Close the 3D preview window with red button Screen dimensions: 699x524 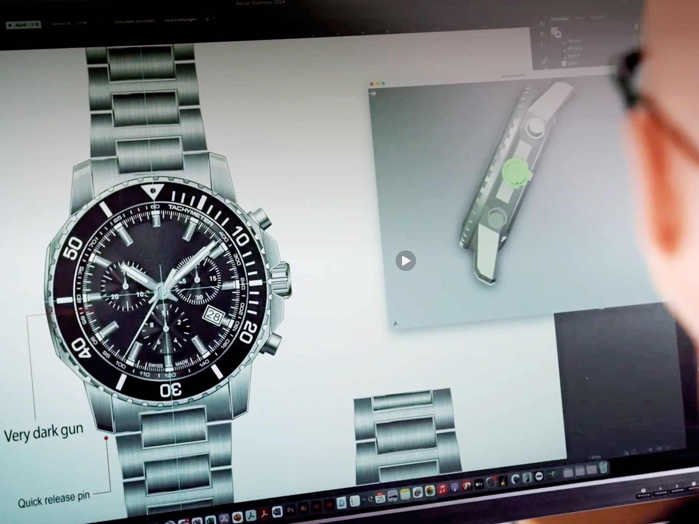coord(372,84)
